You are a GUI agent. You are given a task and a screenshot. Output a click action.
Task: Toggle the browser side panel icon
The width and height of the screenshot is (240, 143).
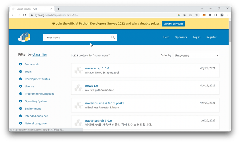click(216, 15)
